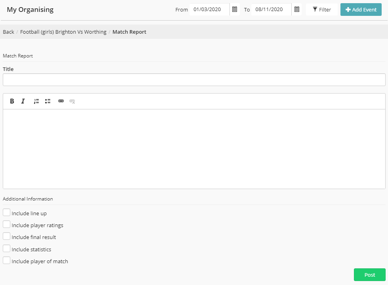Post the match report

(369, 275)
